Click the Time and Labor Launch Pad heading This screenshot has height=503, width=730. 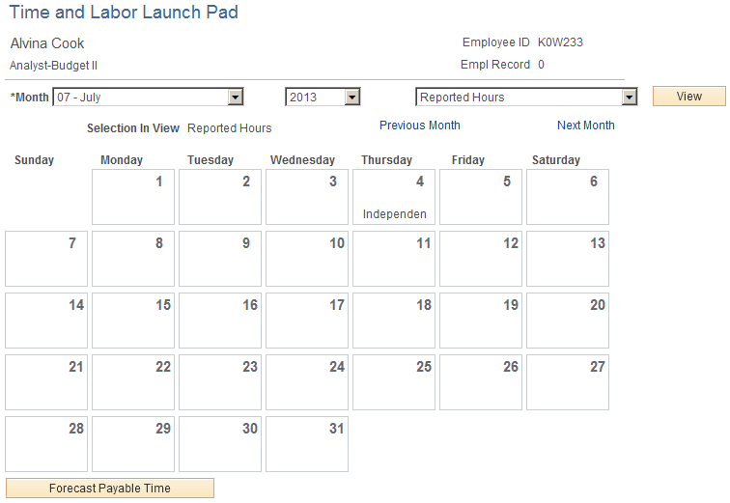124,13
